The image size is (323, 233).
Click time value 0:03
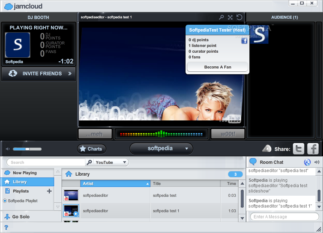232,195
